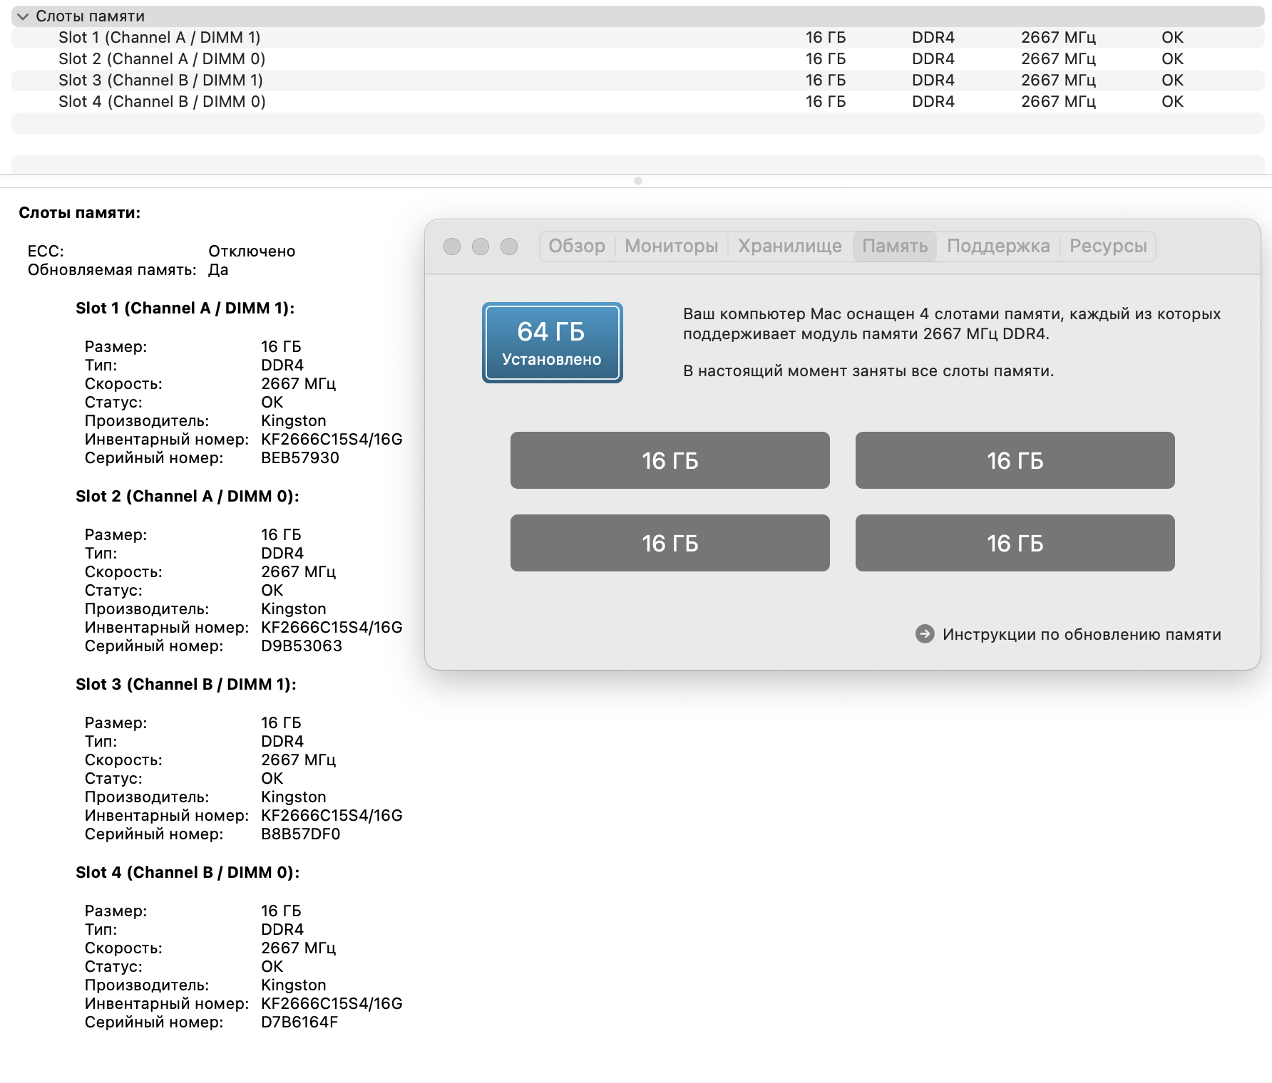Click the bold Slot 4 (Channel B / DIMM 0): heading
This screenshot has height=1083, width=1272.
tap(188, 873)
